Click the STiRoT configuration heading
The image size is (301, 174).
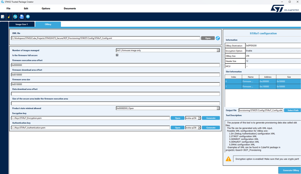pos(263,34)
